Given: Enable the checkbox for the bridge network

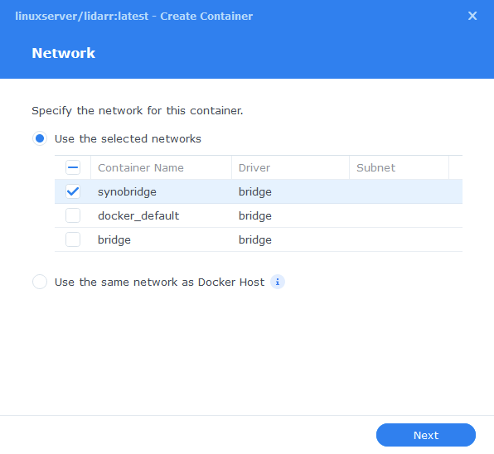Looking at the screenshot, I should [73, 239].
